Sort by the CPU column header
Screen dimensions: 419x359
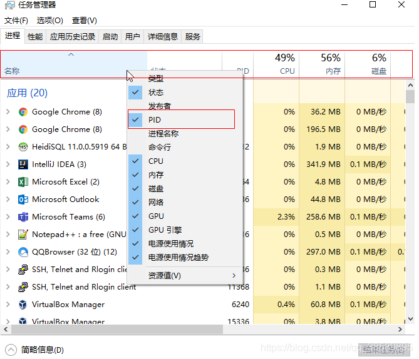(x=276, y=64)
